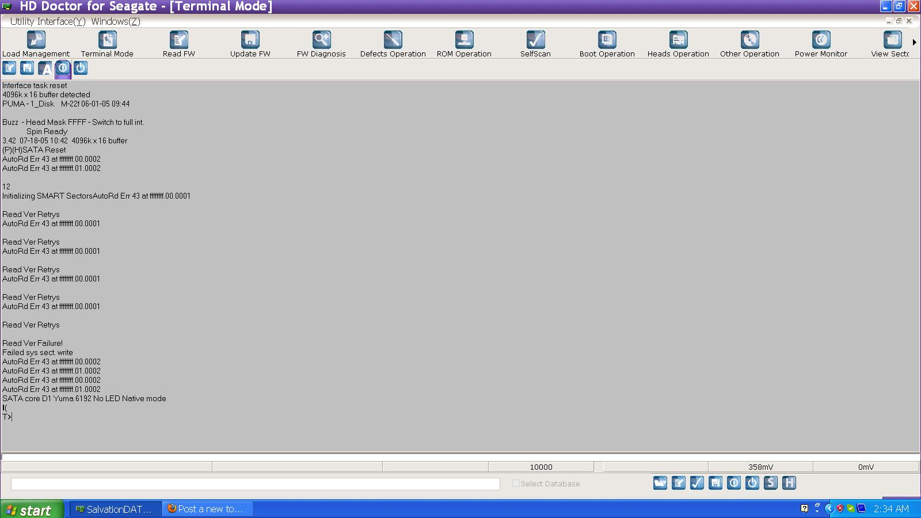Click the save disk icon in secondary toolbar
921x518 pixels.
(27, 68)
